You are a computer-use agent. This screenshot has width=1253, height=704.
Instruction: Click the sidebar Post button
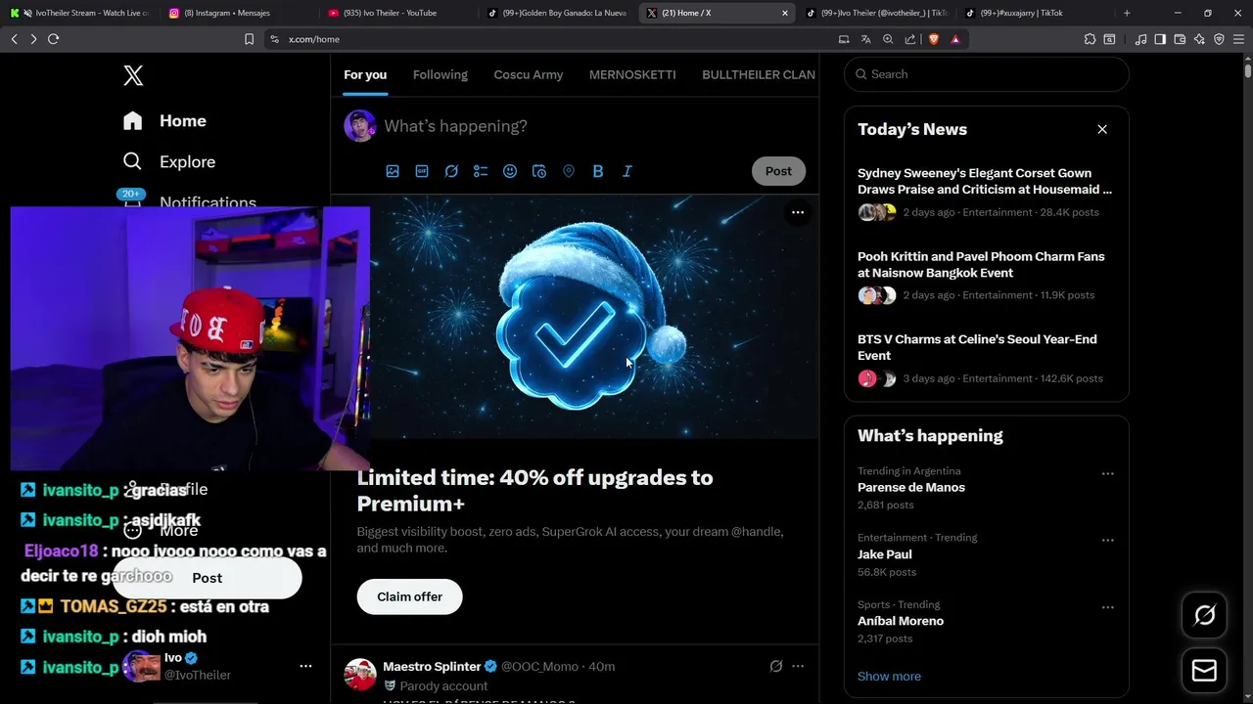pos(208,578)
